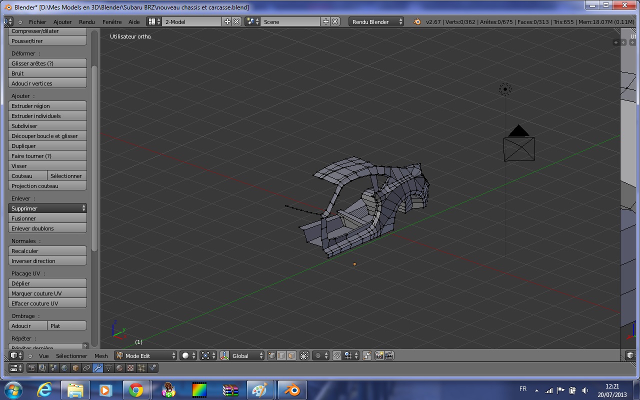Open the Mesh Data triangle tab

coord(108,368)
